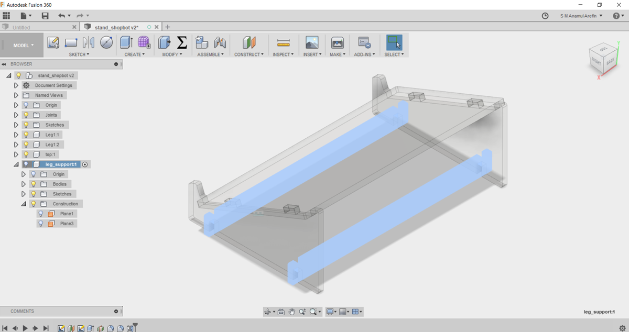629x332 pixels.
Task: Jump to the timeline end
Action: tap(46, 328)
